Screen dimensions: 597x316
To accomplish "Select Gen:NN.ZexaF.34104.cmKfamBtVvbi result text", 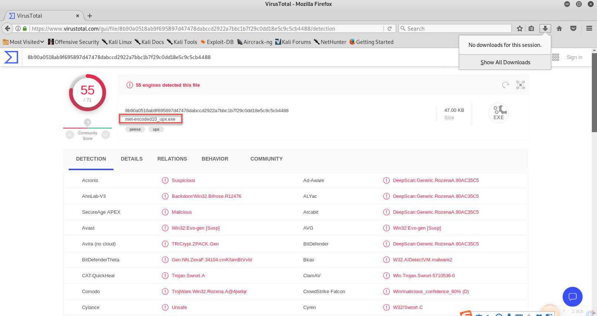I will [212, 260].
